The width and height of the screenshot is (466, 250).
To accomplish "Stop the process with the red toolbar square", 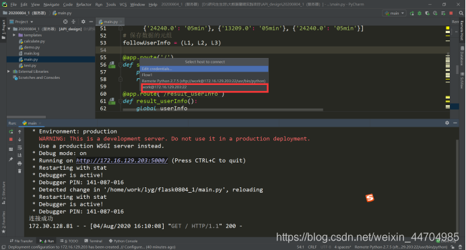I will [451, 13].
